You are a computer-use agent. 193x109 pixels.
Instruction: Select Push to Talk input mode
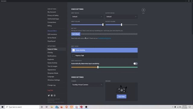tap(104, 56)
